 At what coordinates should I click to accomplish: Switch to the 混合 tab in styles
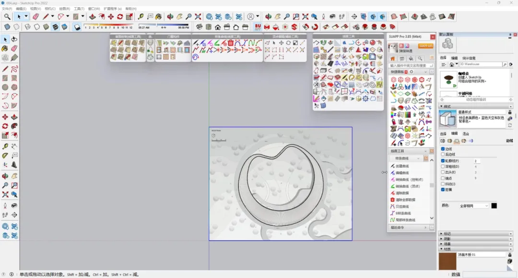point(466,134)
